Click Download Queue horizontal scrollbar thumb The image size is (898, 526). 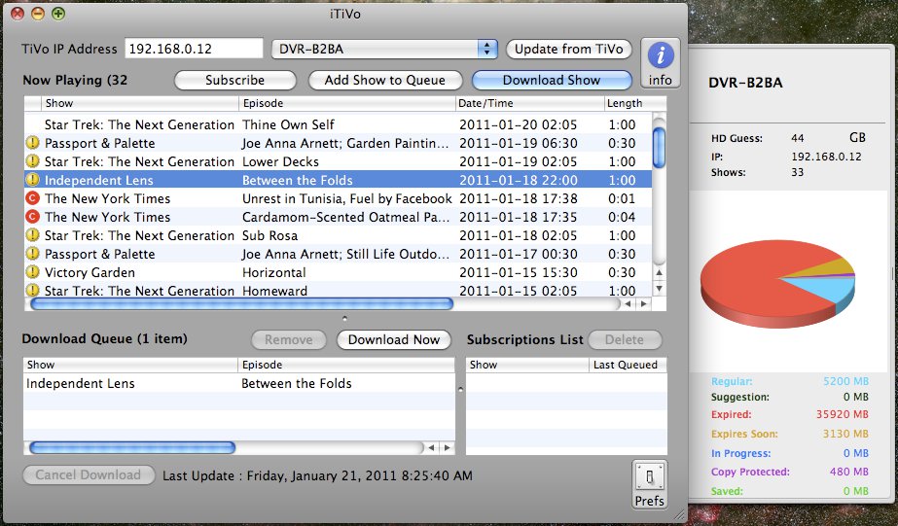[x=132, y=447]
